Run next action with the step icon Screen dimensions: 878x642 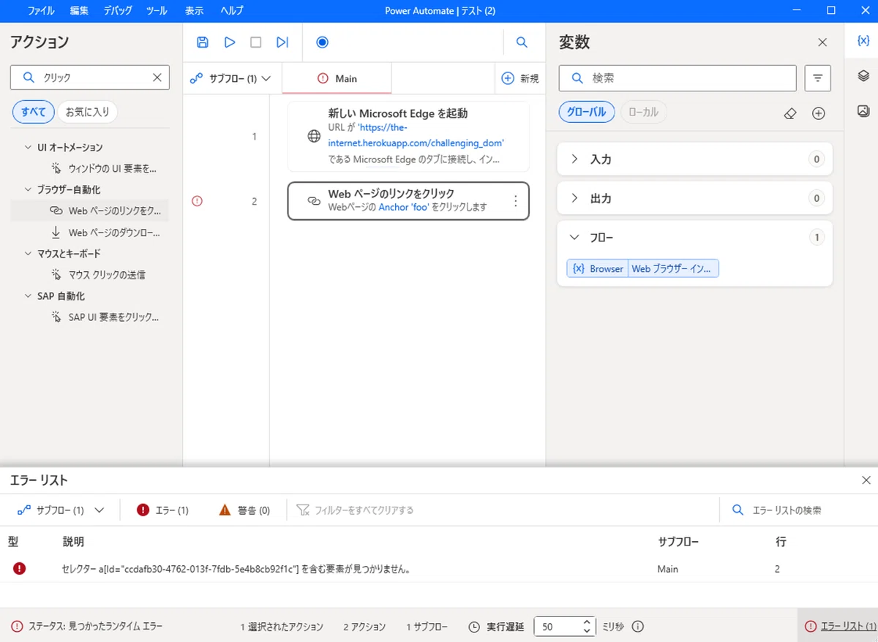pos(282,42)
